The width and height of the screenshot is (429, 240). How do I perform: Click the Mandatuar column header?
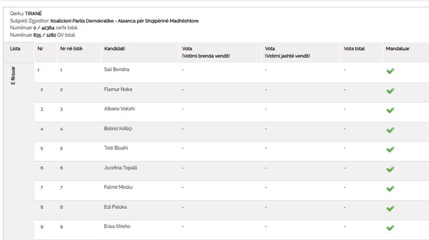(398, 49)
